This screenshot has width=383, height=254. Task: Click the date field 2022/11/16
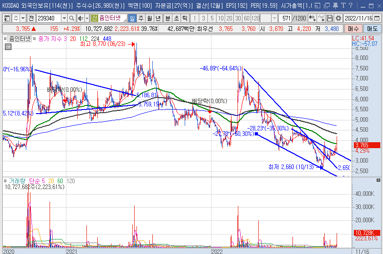tap(358, 18)
